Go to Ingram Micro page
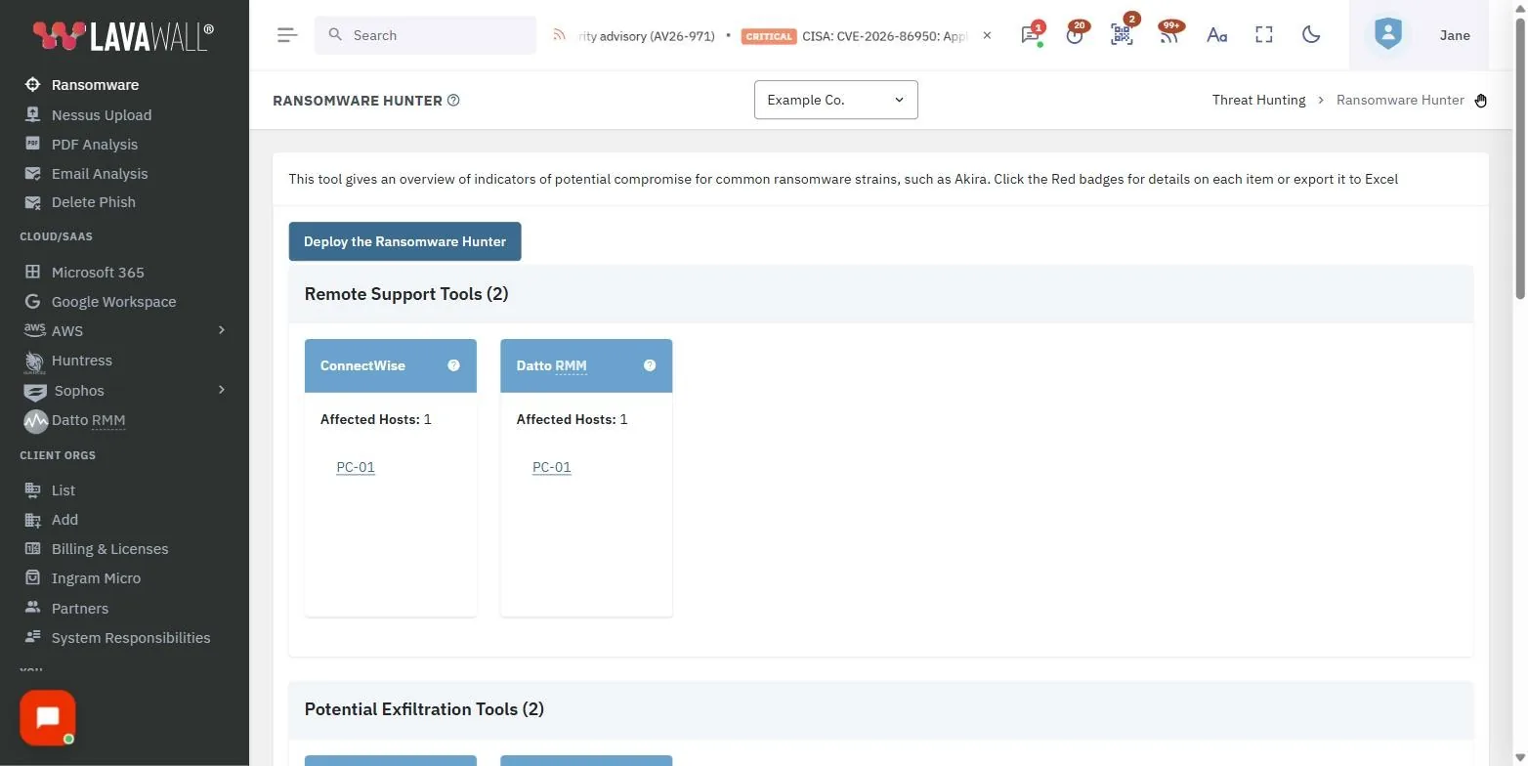This screenshot has height=766, width=1528. point(96,577)
